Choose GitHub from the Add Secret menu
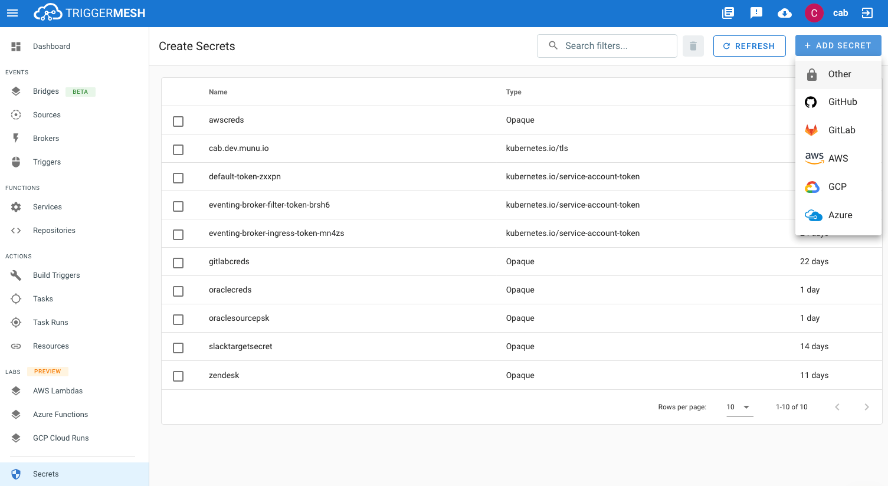The image size is (888, 486). [842, 101]
